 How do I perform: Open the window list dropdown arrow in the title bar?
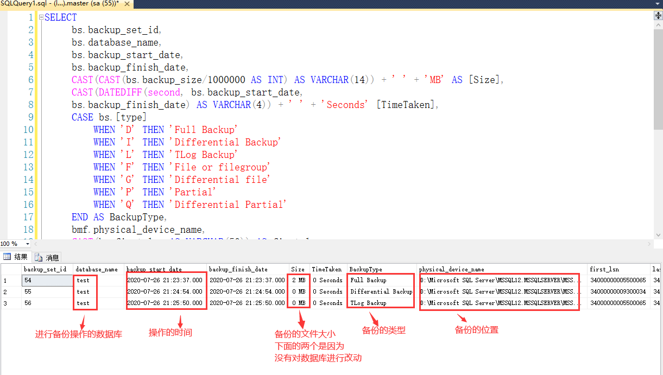coord(657,4)
